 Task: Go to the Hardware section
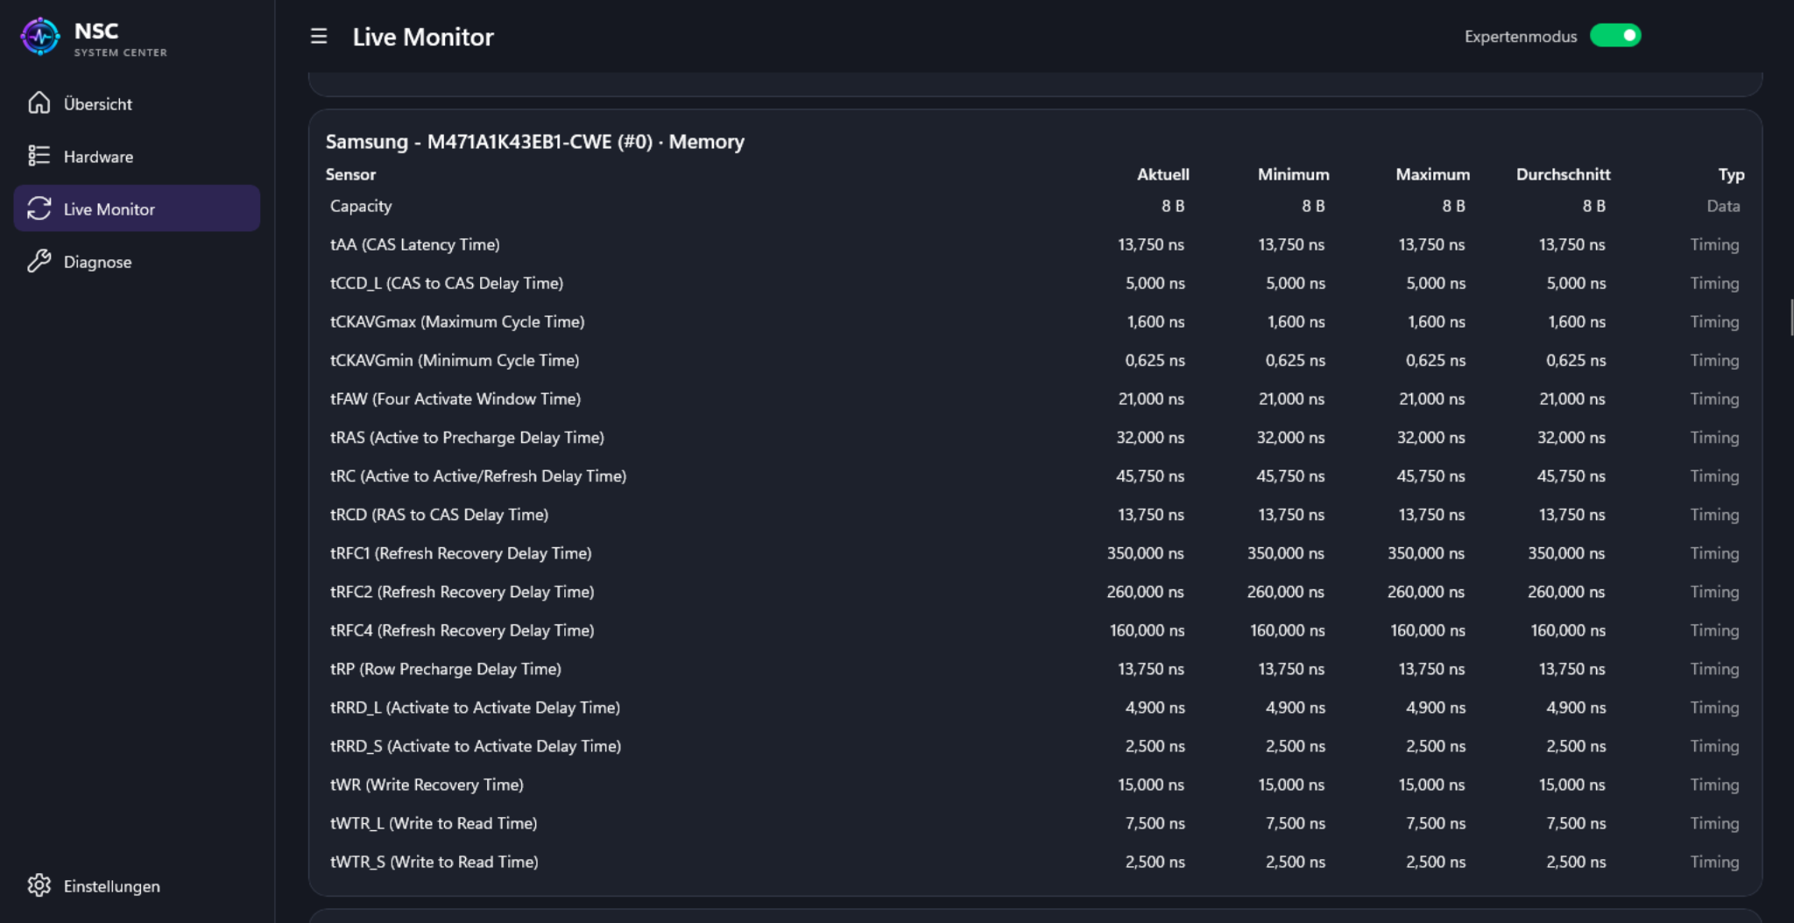click(x=137, y=156)
